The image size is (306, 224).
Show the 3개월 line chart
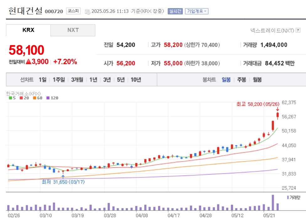click(x=77, y=79)
